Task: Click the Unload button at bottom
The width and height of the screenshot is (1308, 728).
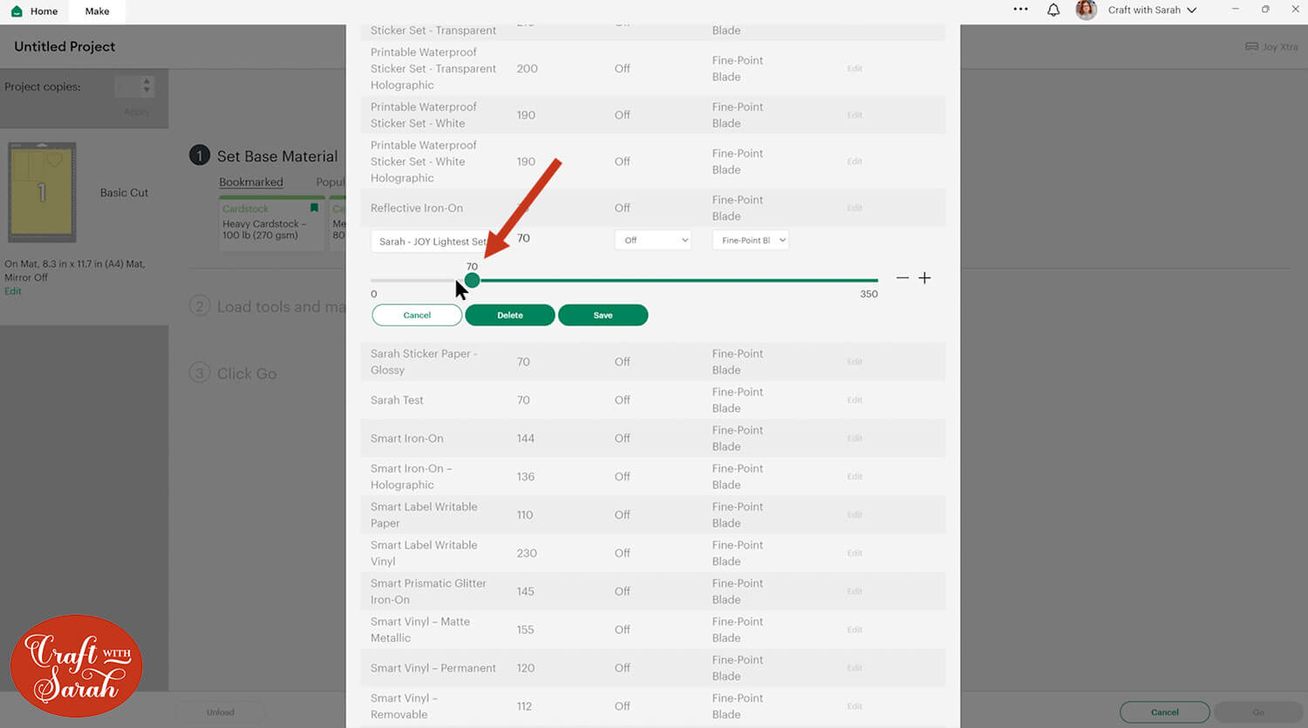Action: click(x=221, y=712)
